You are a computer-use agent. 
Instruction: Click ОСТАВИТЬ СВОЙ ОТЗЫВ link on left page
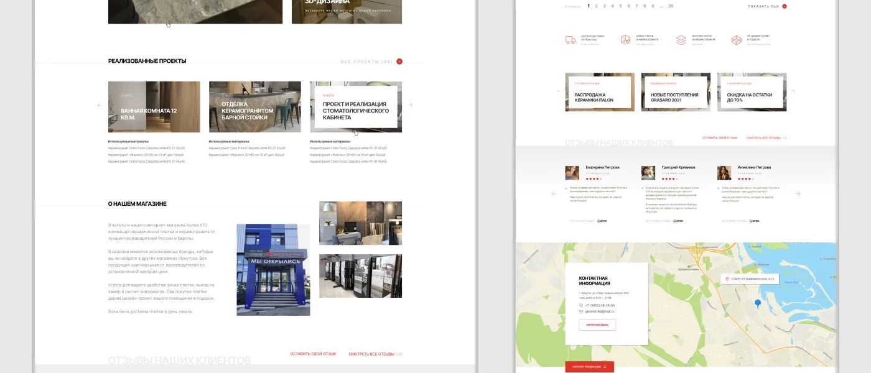pyautogui.click(x=313, y=354)
